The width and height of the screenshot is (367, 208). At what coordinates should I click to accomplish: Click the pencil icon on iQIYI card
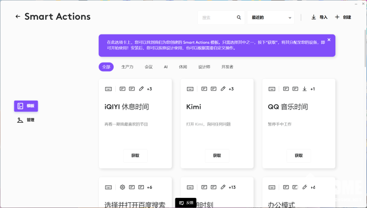tap(141, 88)
